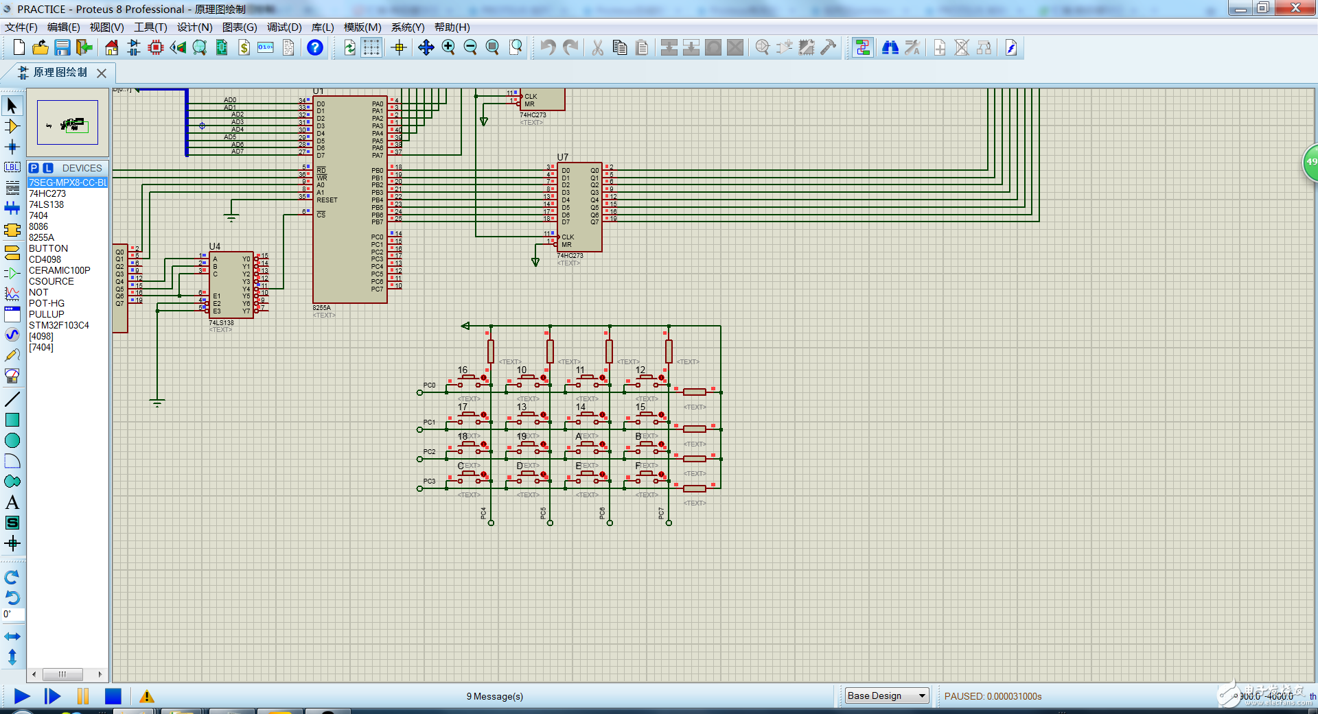
Task: Choose the 2D Graphics Line tool
Action: (x=12, y=399)
